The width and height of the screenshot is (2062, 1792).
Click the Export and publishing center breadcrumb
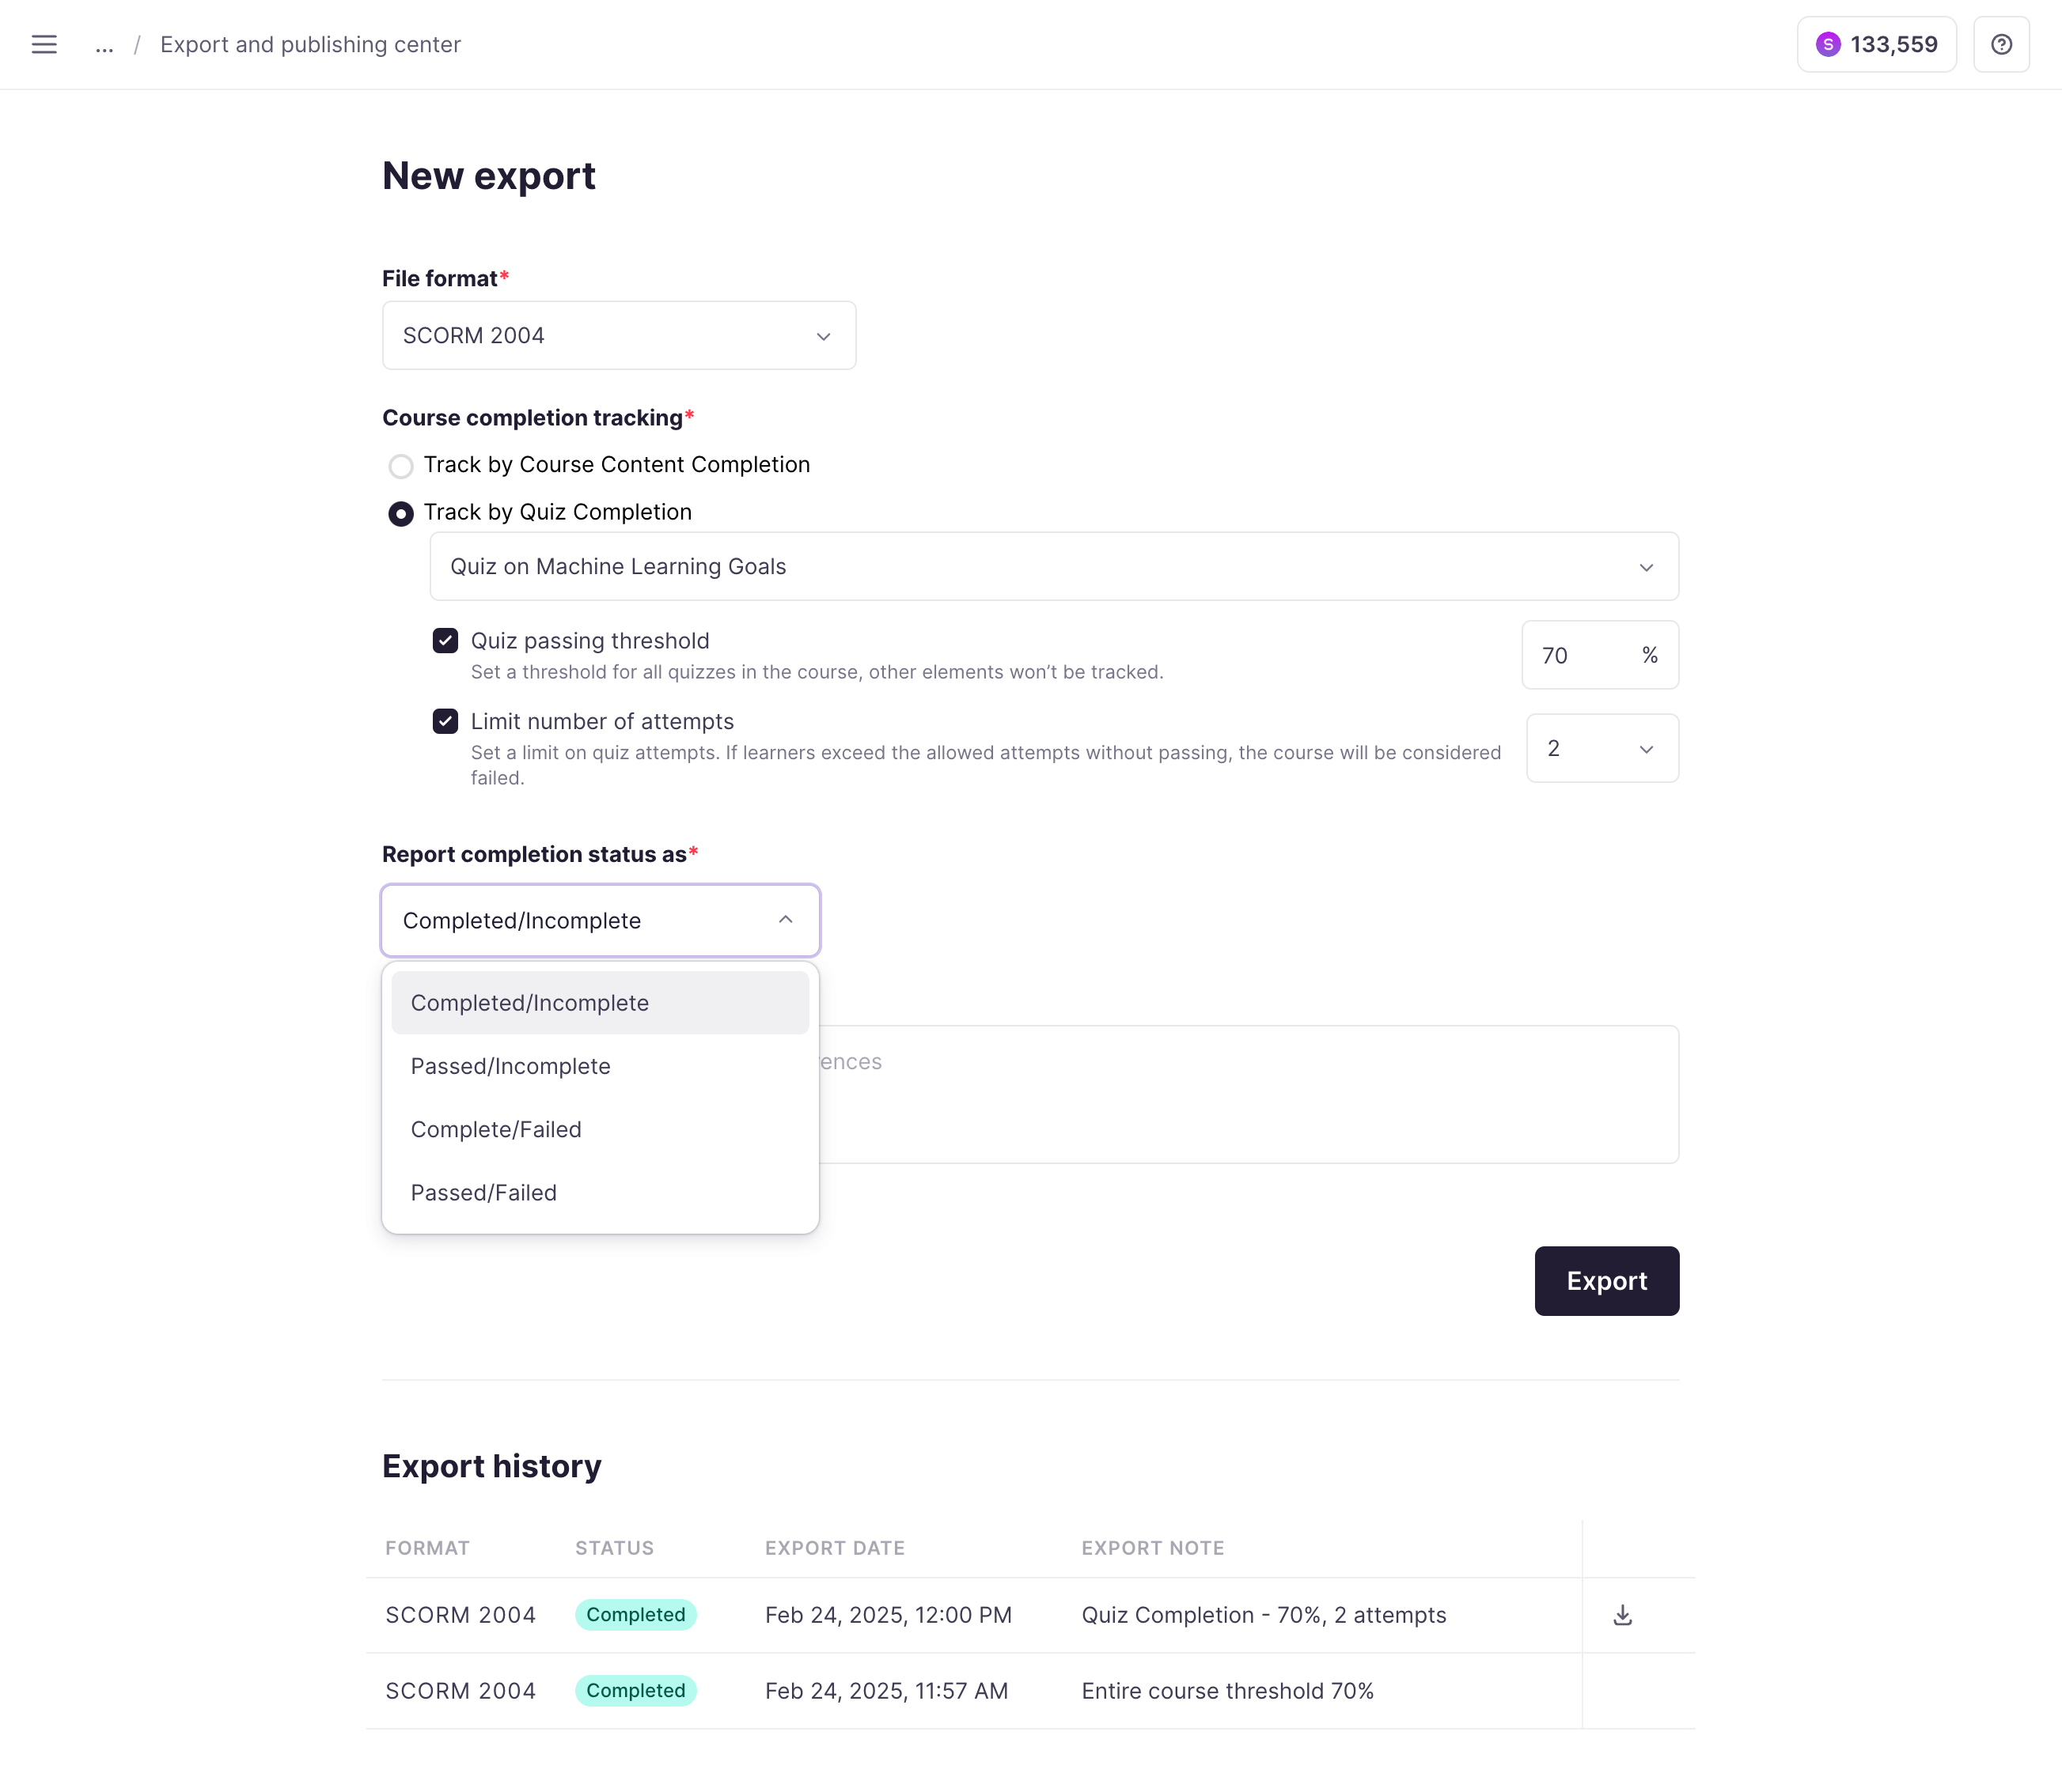point(310,45)
